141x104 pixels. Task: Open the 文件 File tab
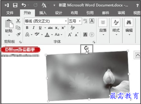(10, 13)
